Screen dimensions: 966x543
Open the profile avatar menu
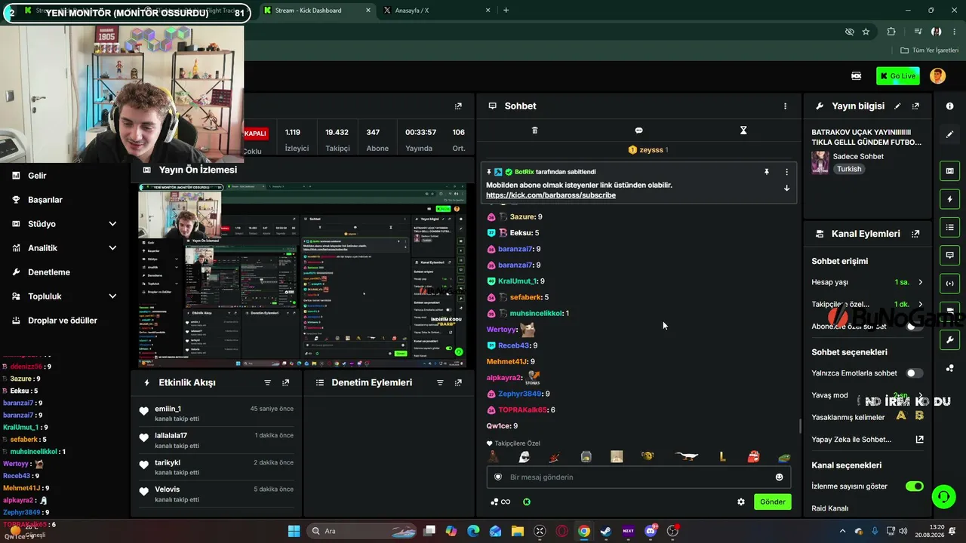pyautogui.click(x=937, y=76)
